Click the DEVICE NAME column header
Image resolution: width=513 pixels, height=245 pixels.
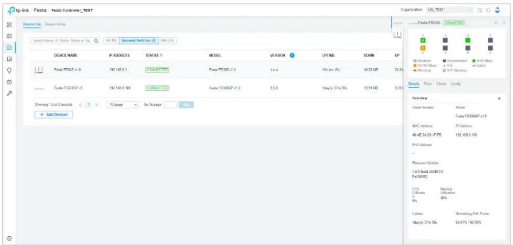pos(65,56)
